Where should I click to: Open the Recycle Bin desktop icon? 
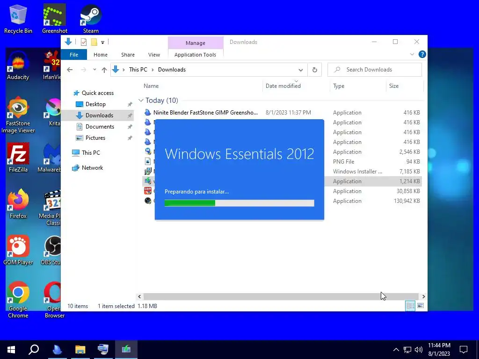point(18,19)
